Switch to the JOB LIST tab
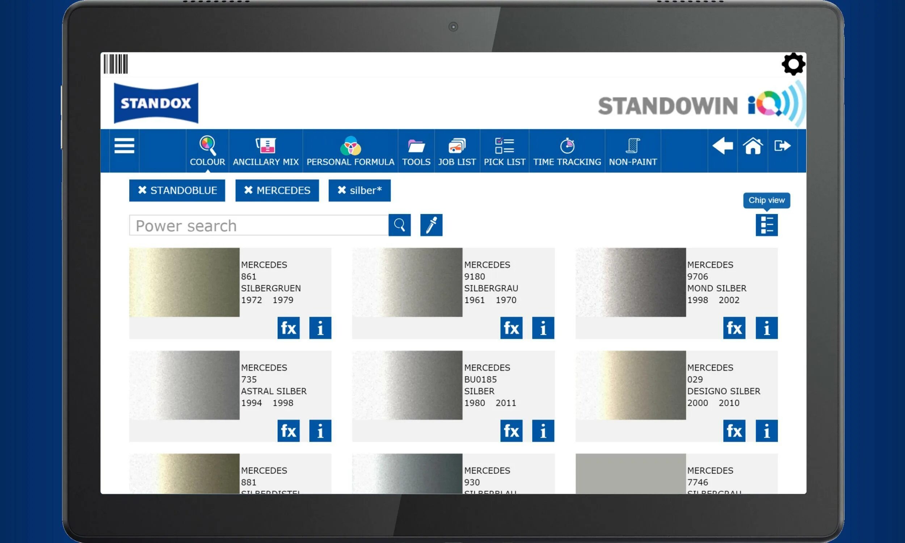This screenshot has width=905, height=543. 456,151
